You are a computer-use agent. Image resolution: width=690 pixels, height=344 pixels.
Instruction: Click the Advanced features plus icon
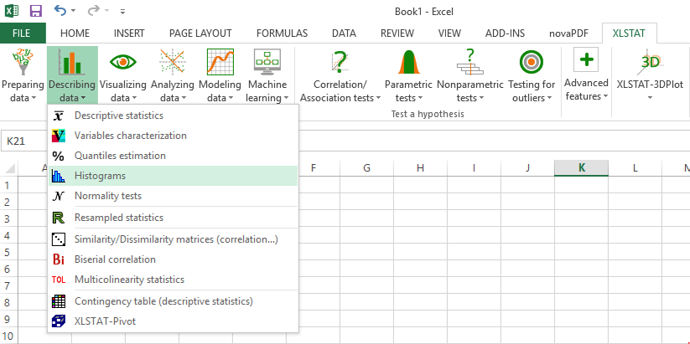586,60
